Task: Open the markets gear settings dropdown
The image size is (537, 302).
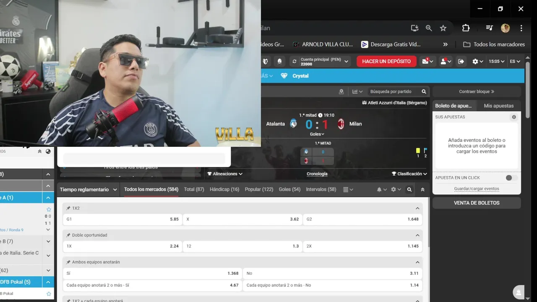Action: coord(396,190)
